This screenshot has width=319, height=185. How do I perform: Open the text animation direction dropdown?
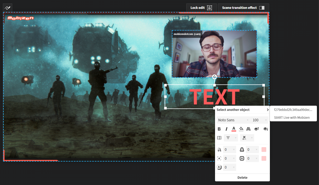click(x=247, y=138)
